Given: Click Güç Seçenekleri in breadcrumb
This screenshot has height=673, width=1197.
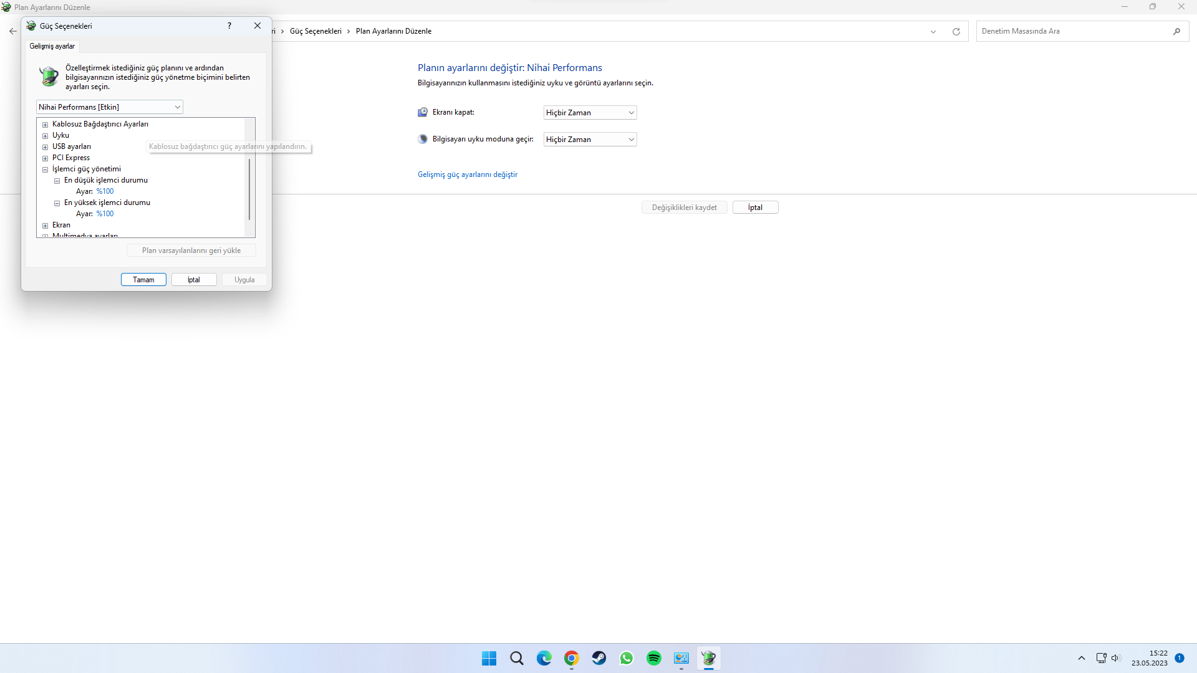Looking at the screenshot, I should (315, 31).
